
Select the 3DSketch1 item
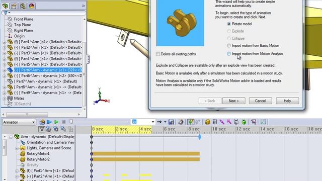[22, 104]
